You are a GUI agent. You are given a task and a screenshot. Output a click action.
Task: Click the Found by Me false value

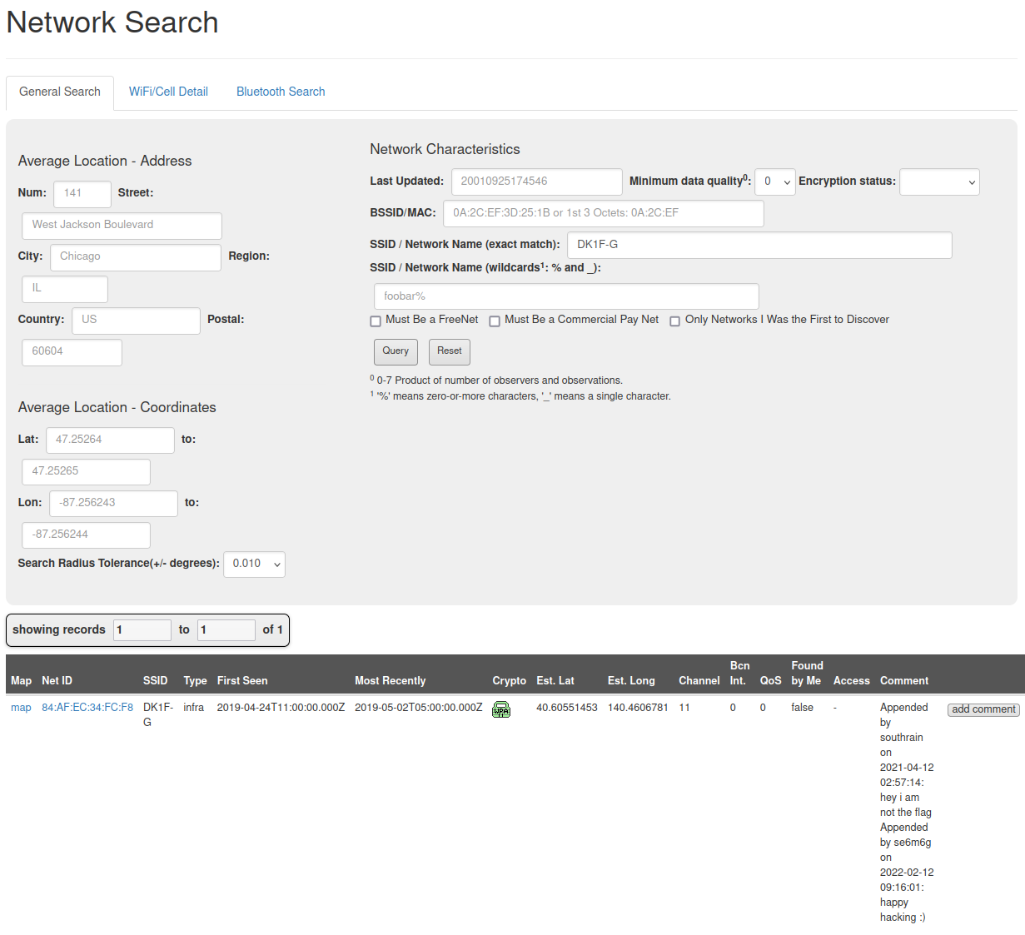point(803,708)
